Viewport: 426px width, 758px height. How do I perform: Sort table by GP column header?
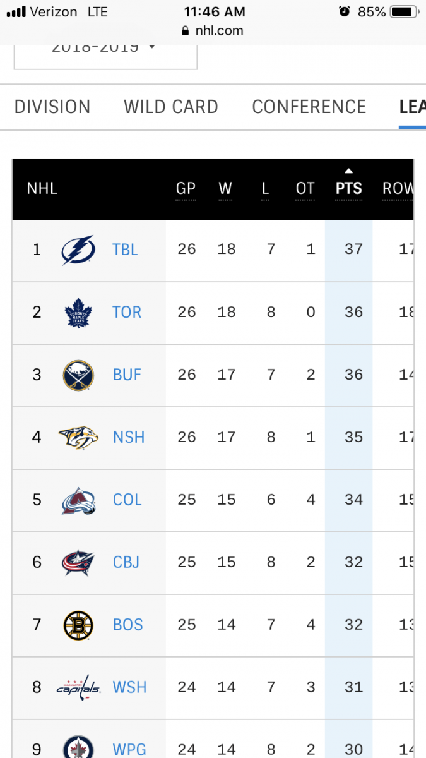tap(186, 188)
